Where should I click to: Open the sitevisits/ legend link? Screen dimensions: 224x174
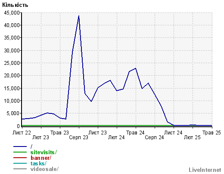44,152
